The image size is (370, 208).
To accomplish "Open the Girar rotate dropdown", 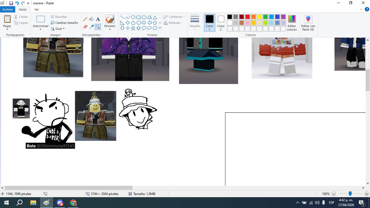I will click(58, 29).
